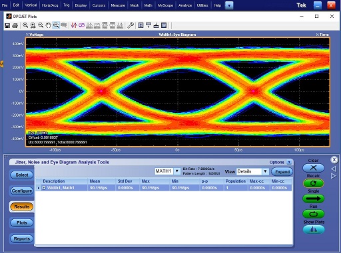Click the Single acquisition arrow button
Screen dimensions: 341x253
313,199
